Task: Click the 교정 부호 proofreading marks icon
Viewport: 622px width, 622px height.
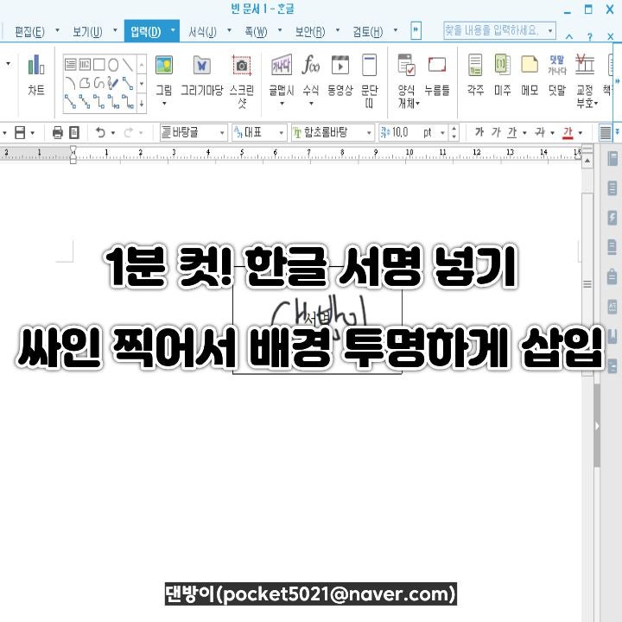Action: [586, 65]
